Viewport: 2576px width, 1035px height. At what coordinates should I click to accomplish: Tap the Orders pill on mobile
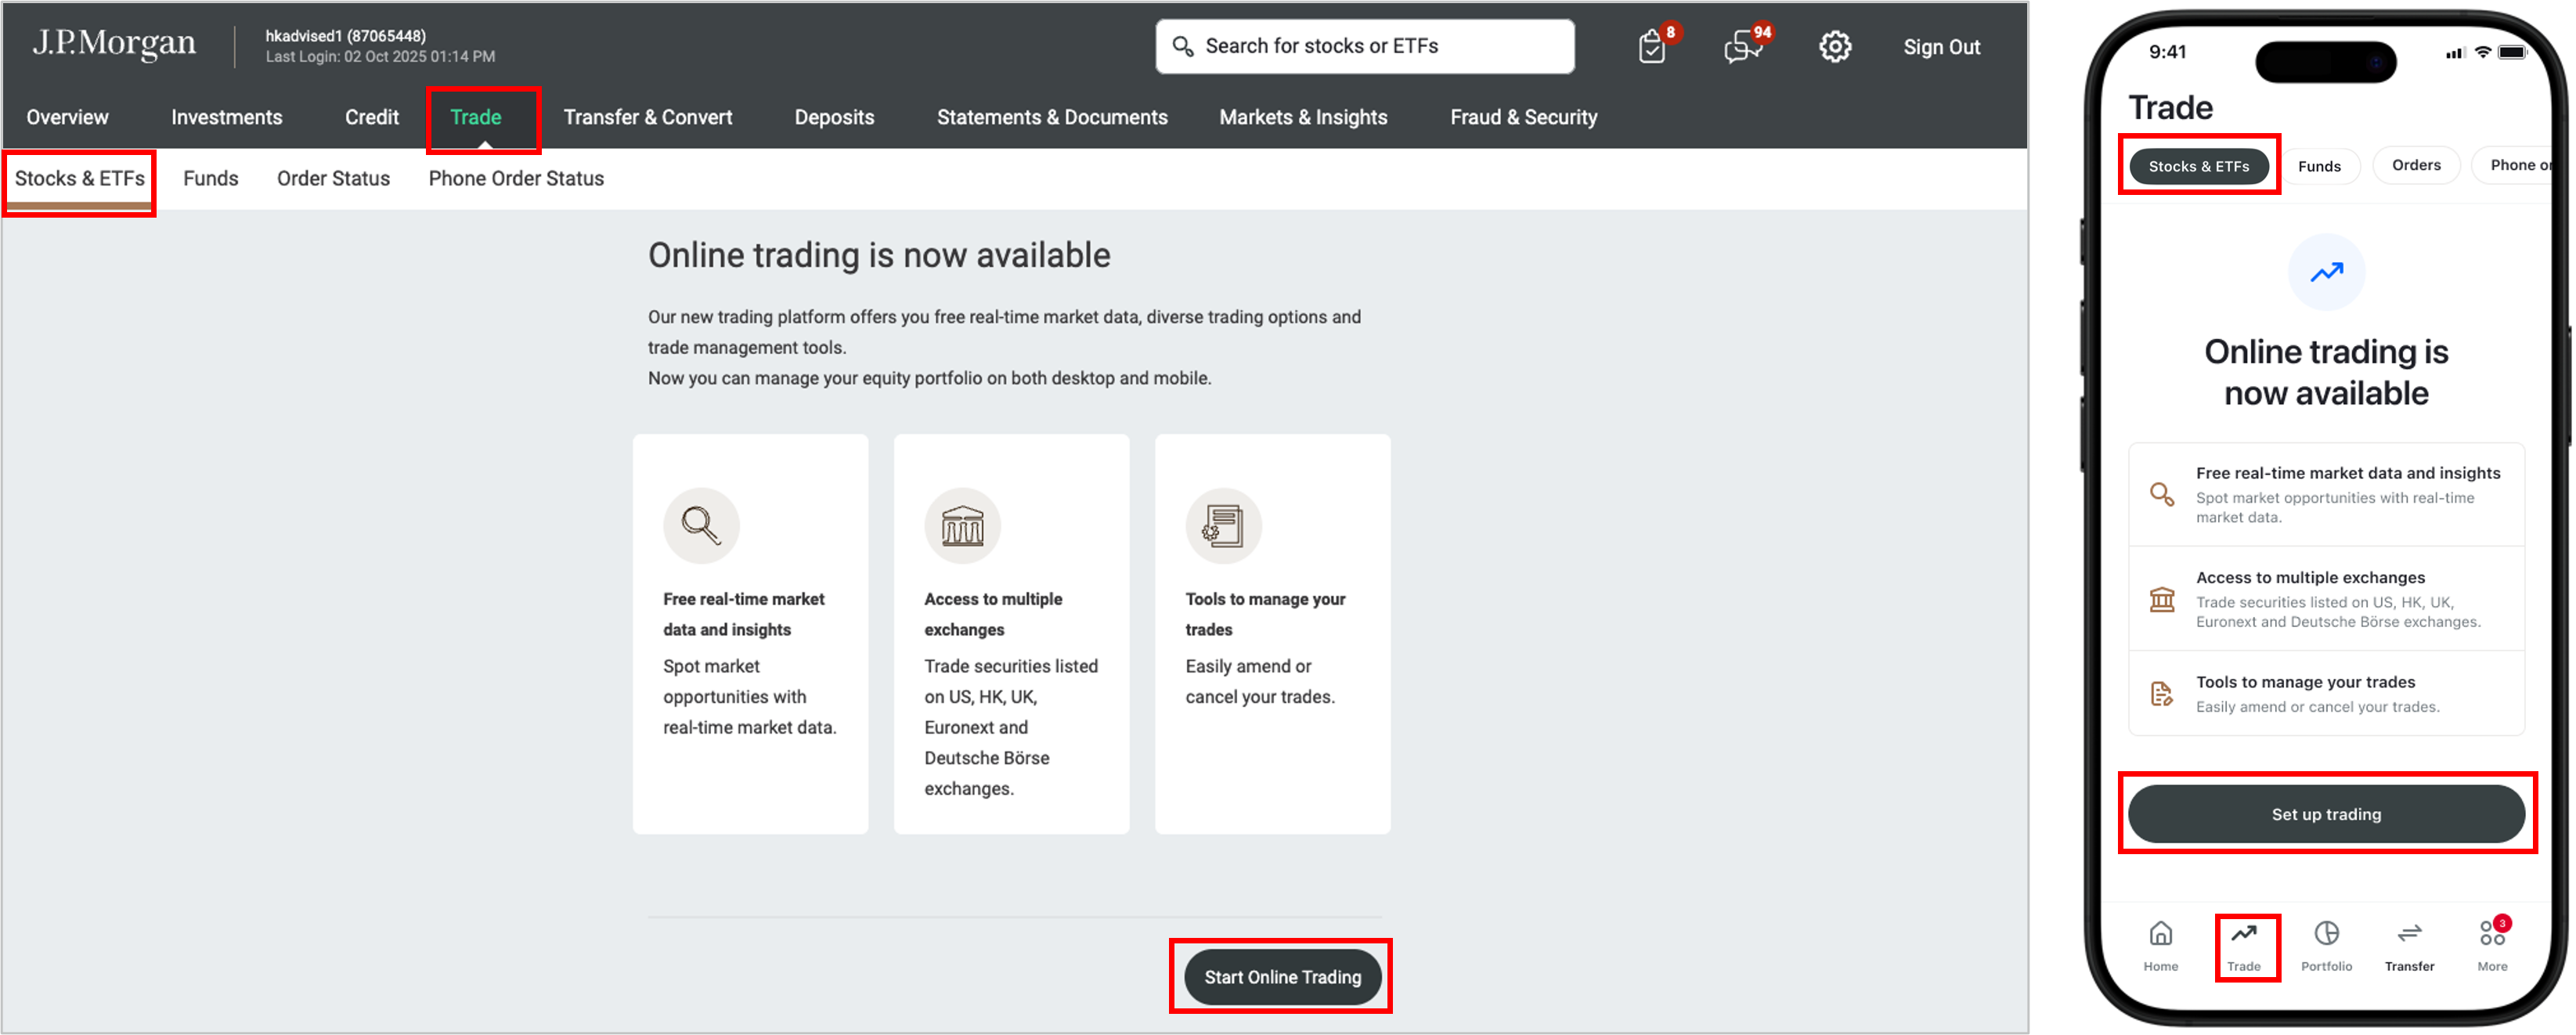[x=2415, y=166]
